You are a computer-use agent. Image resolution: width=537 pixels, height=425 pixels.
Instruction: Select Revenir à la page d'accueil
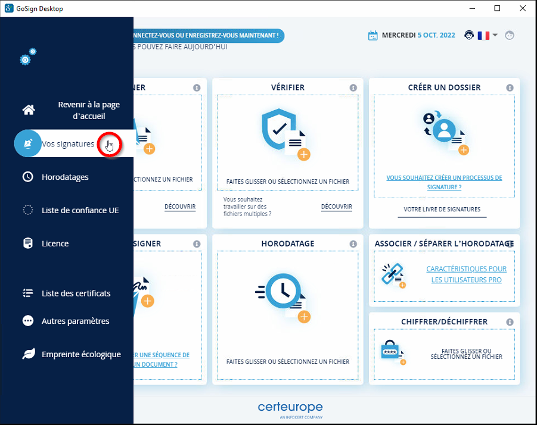89,110
